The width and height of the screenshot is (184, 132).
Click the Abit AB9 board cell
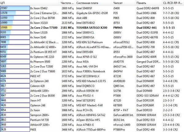click(82, 18)
